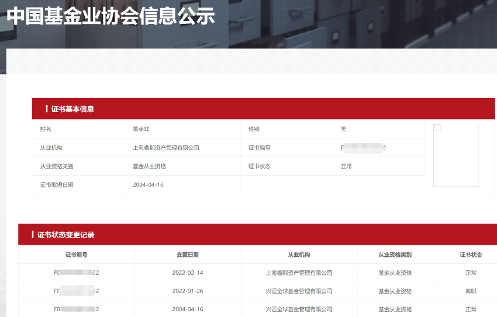Image resolution: width=497 pixels, height=317 pixels.
Task: Select the 证书基本信息 section header
Action: coord(73,109)
